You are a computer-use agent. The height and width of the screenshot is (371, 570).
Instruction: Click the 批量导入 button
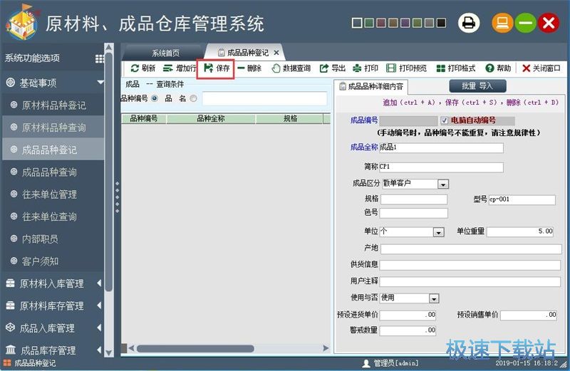point(477,86)
